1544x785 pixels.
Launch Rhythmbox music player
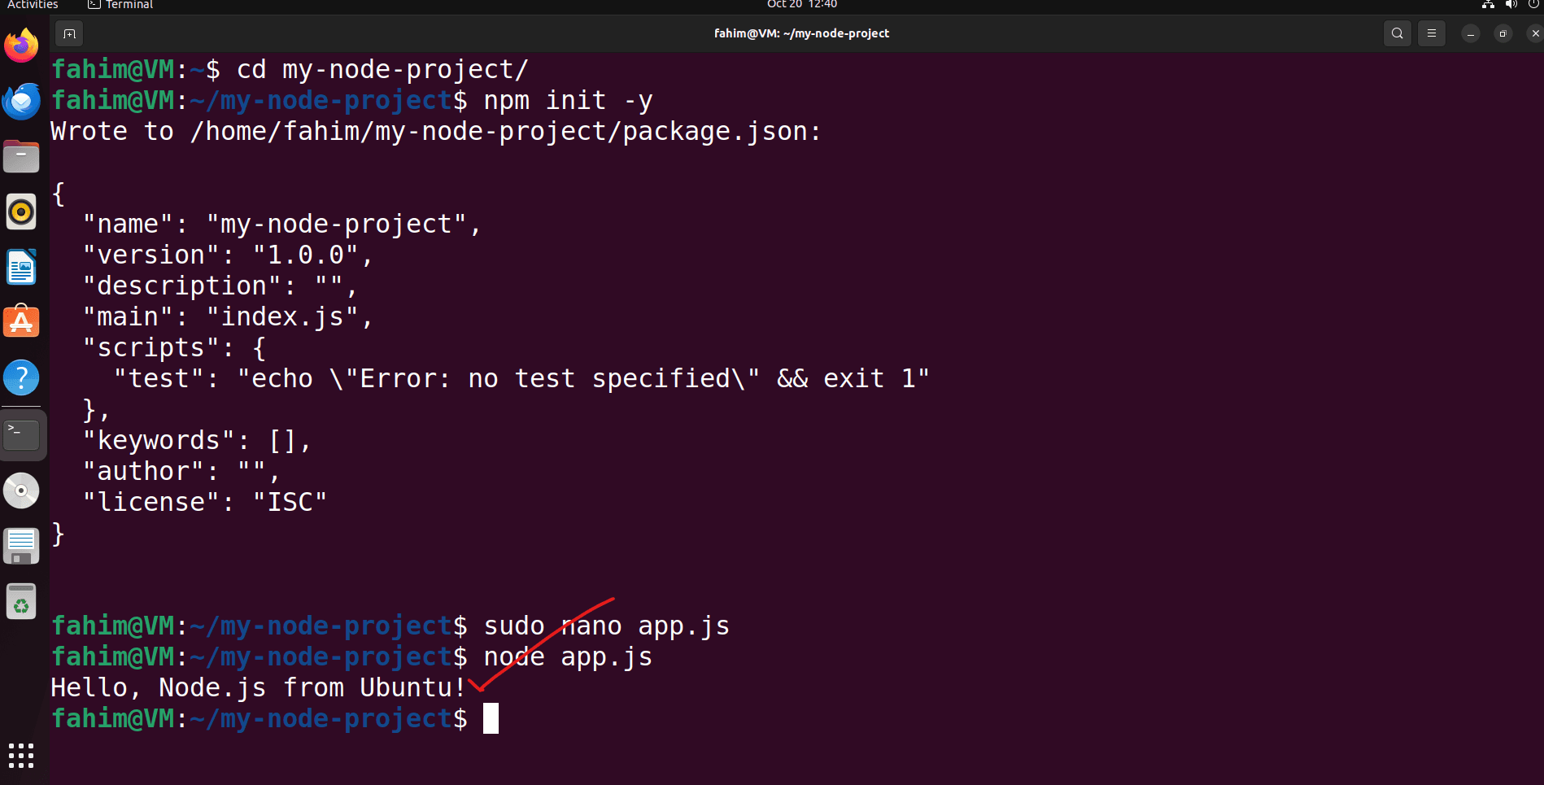tap(21, 212)
